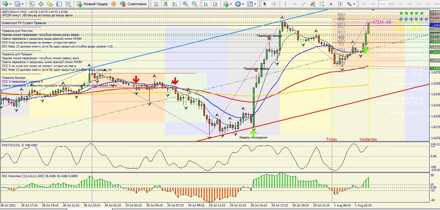Click the Правила для Продаж text line
This screenshot has width=440, height=210.
click(17, 54)
